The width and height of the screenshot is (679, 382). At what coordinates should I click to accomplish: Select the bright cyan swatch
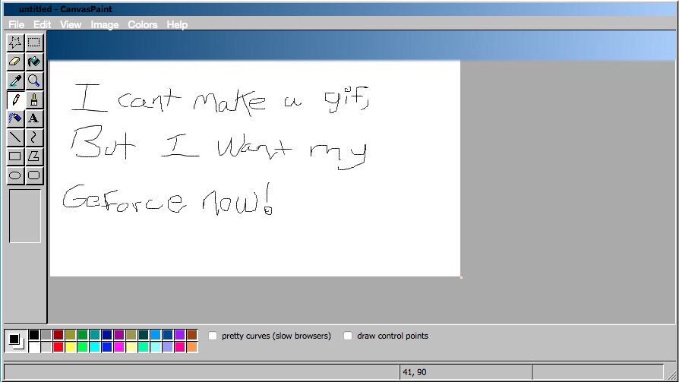[95, 347]
